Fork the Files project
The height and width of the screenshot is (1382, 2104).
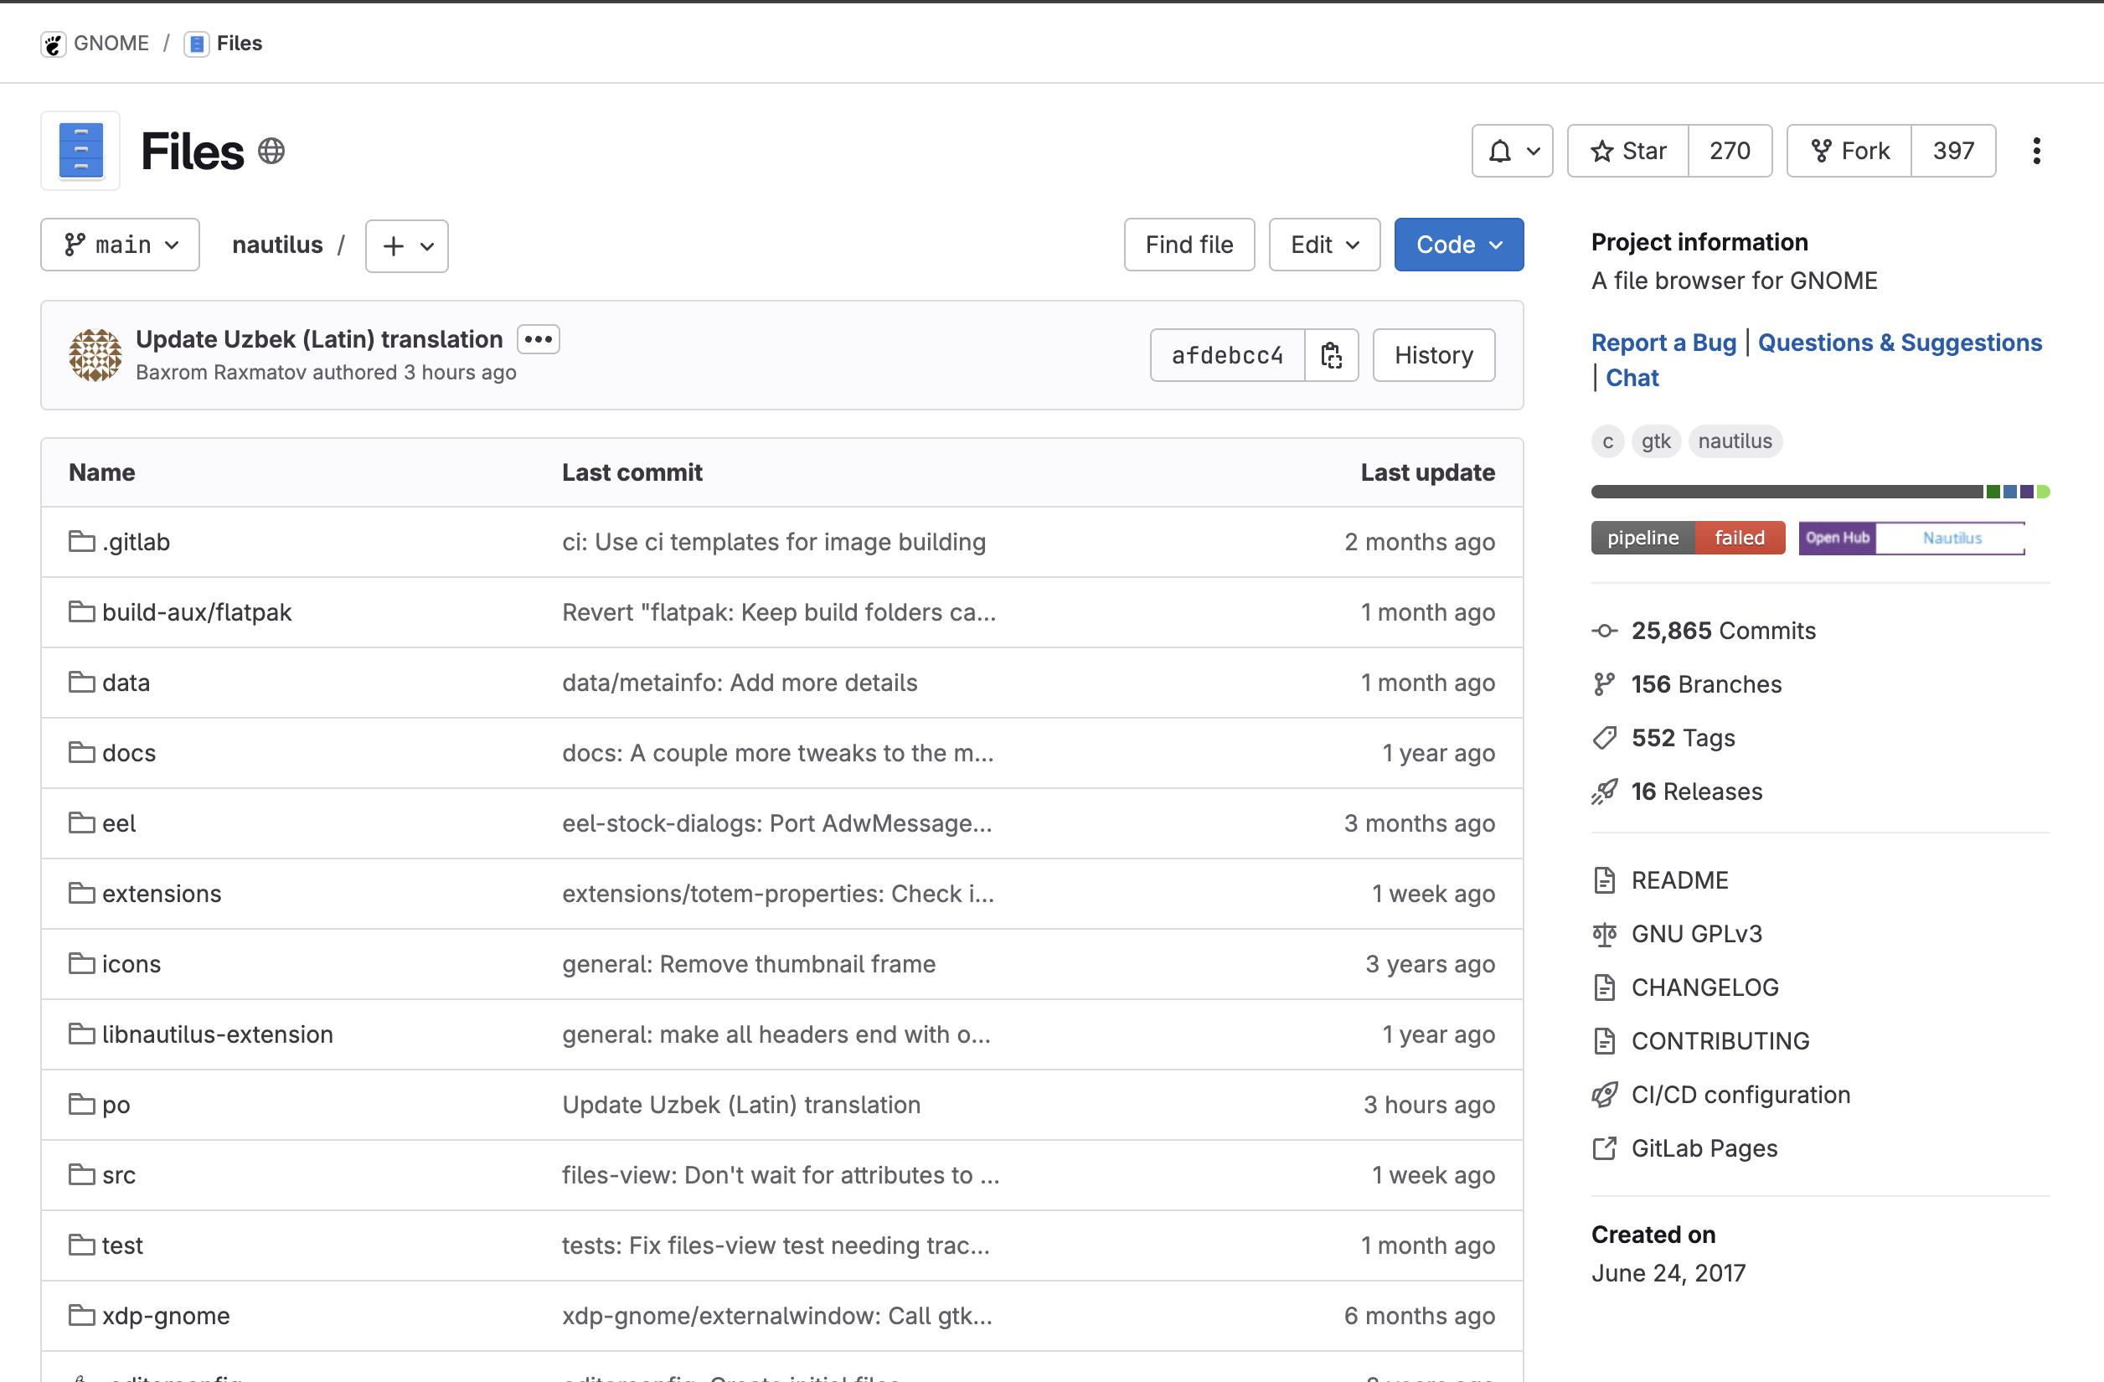[1849, 152]
